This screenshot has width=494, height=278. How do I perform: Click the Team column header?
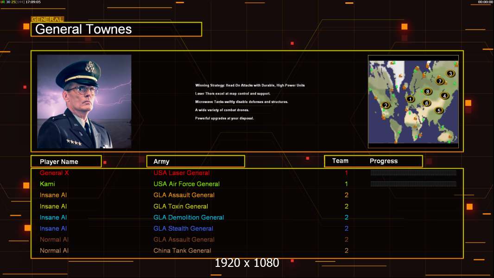pos(340,161)
